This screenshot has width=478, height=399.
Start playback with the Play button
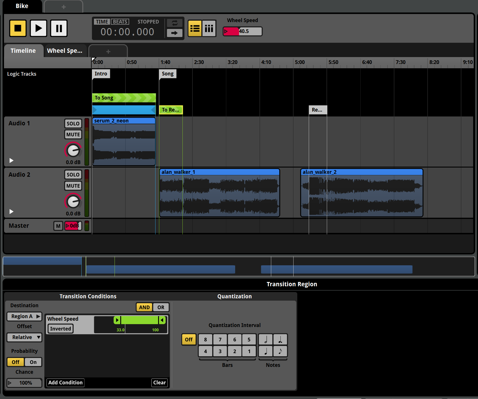pos(38,28)
